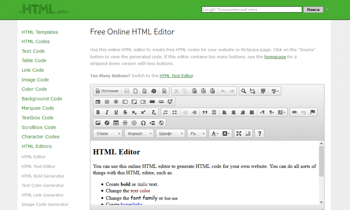
Task: Click the Print icon in editor toolbar
Action: click(154, 91)
